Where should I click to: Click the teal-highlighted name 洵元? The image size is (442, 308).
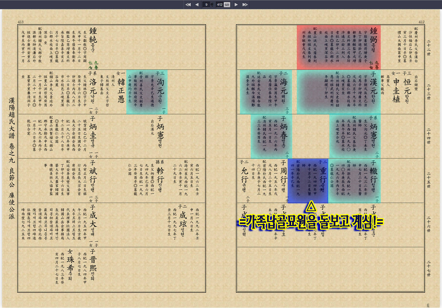[161, 86]
